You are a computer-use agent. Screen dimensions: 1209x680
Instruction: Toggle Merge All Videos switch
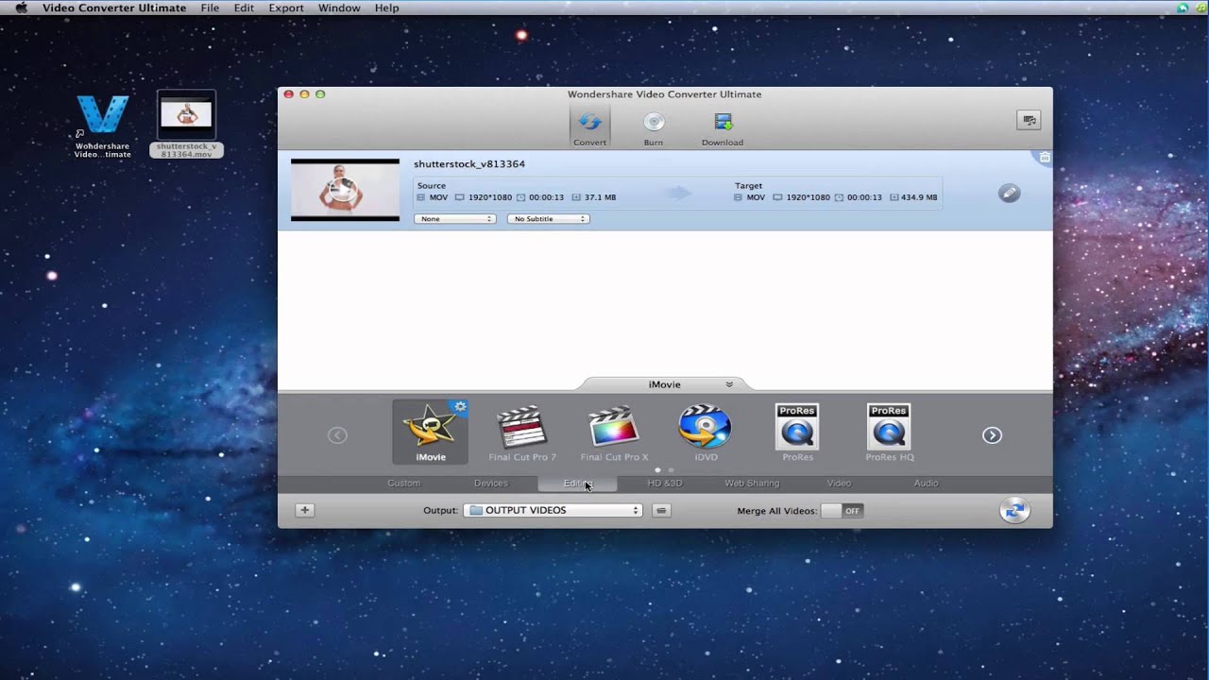[x=843, y=510]
